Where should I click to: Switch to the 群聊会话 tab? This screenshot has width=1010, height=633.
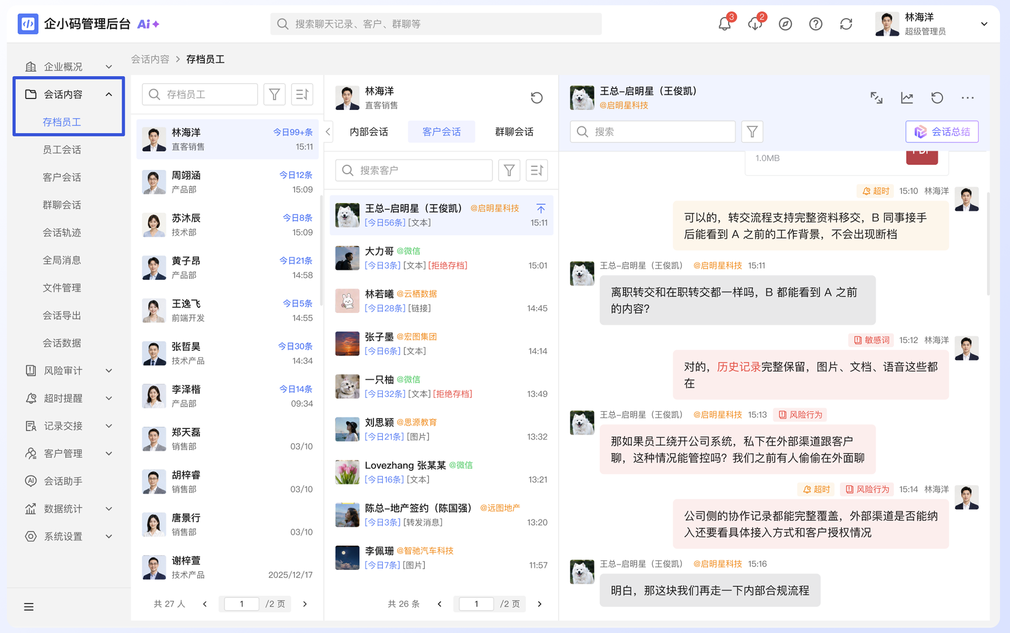(x=514, y=132)
